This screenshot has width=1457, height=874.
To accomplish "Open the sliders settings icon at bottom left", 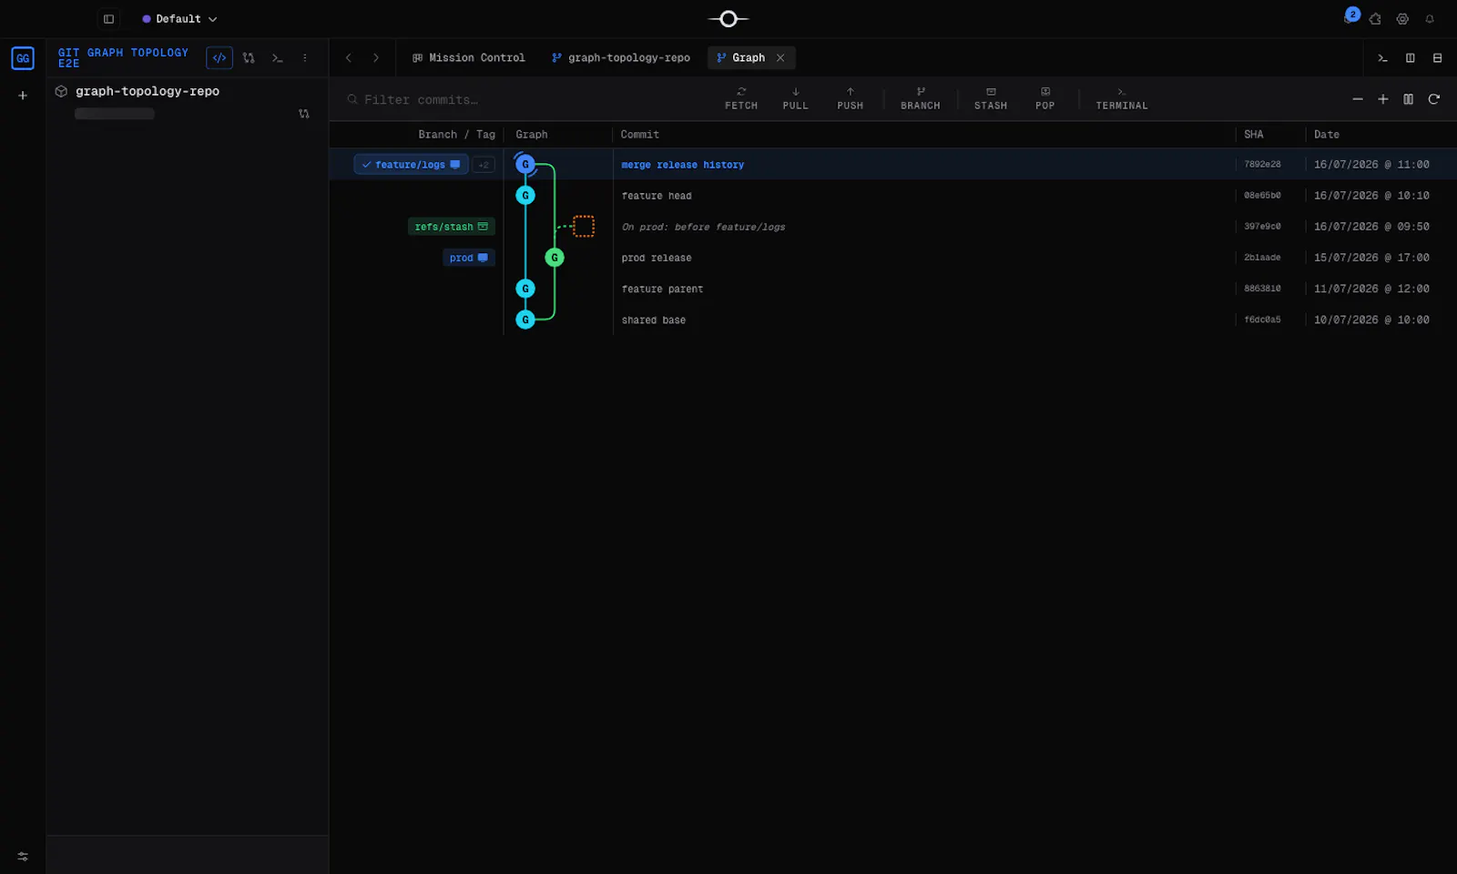I will (23, 857).
